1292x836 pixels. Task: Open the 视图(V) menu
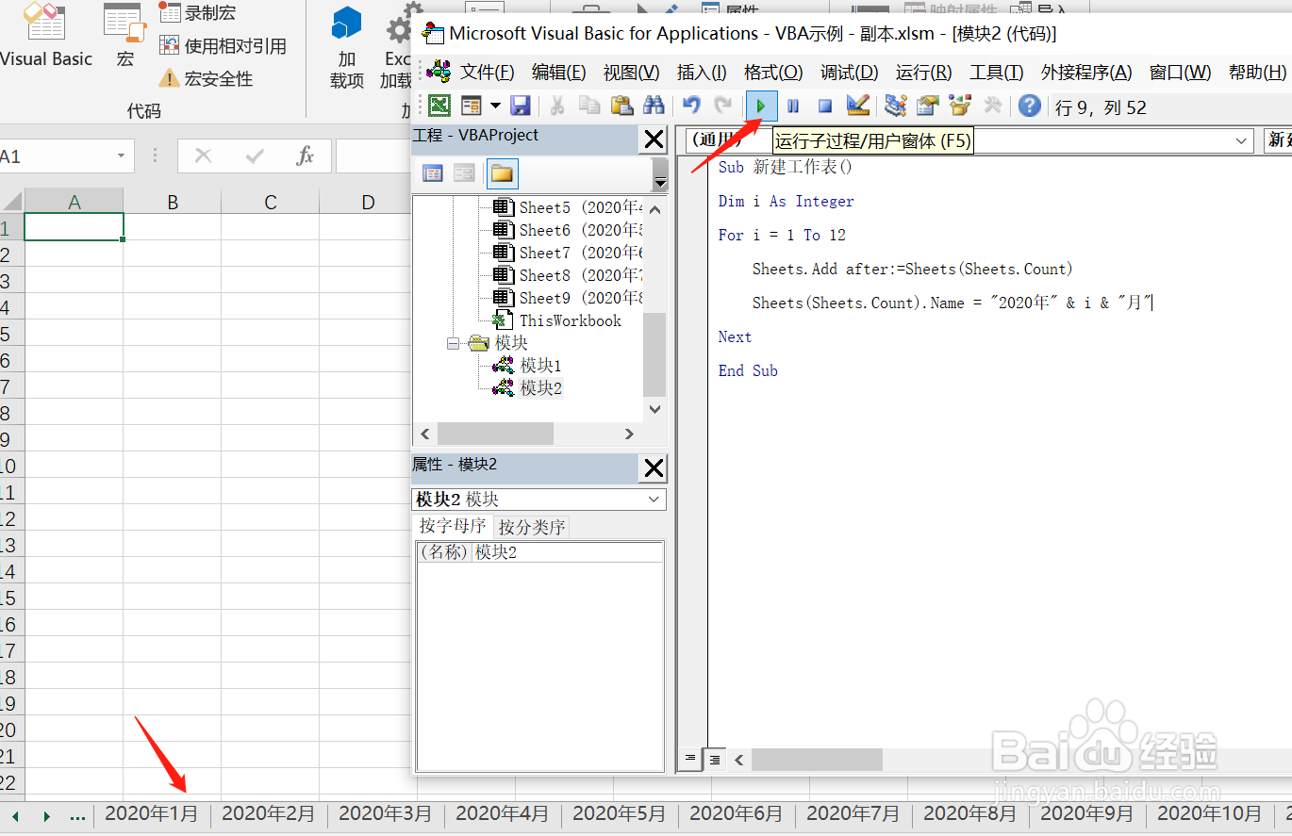click(x=631, y=73)
